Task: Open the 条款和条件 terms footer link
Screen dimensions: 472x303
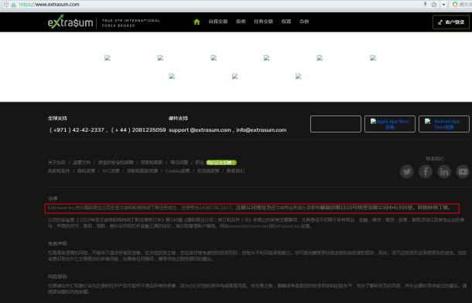Action: point(59,171)
